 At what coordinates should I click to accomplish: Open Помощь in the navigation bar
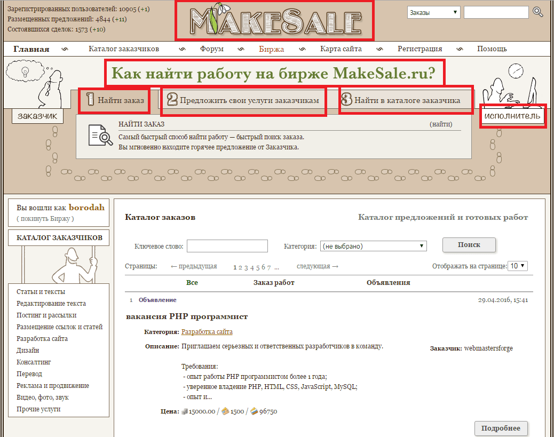492,49
